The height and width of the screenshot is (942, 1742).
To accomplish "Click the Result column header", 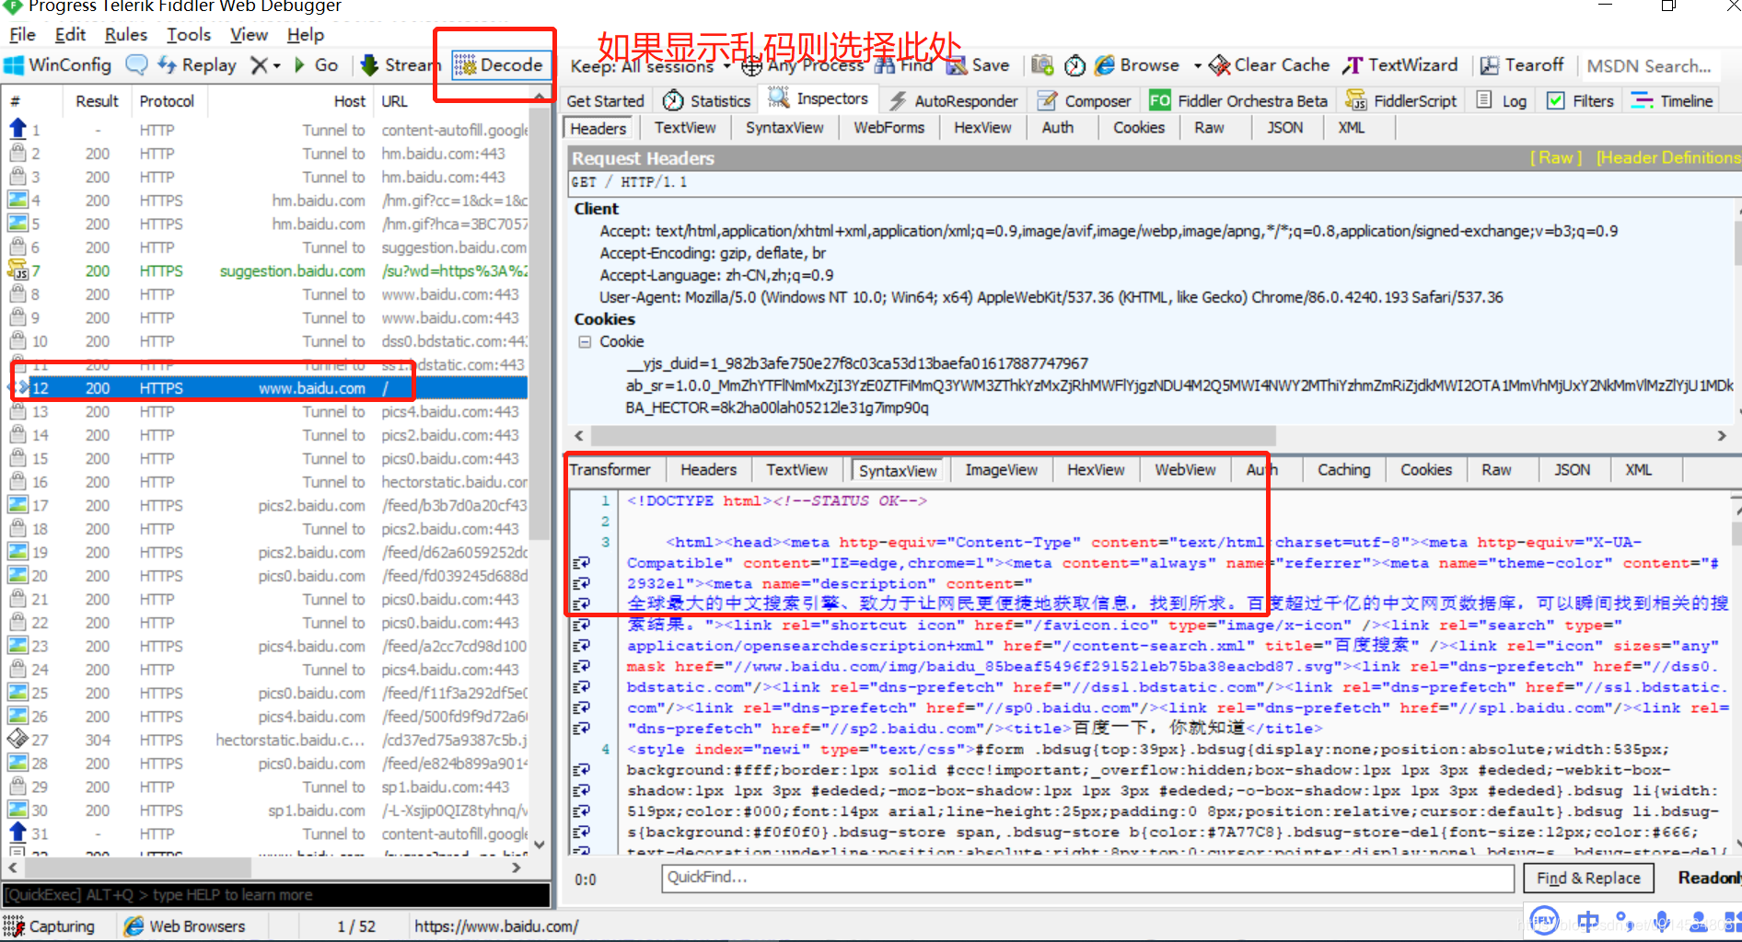I will [97, 101].
